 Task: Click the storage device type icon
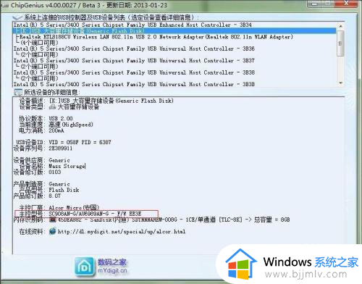[x=52, y=106]
